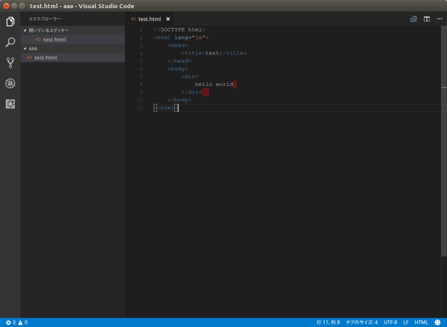Change line ending via LF indicator

click(x=406, y=323)
